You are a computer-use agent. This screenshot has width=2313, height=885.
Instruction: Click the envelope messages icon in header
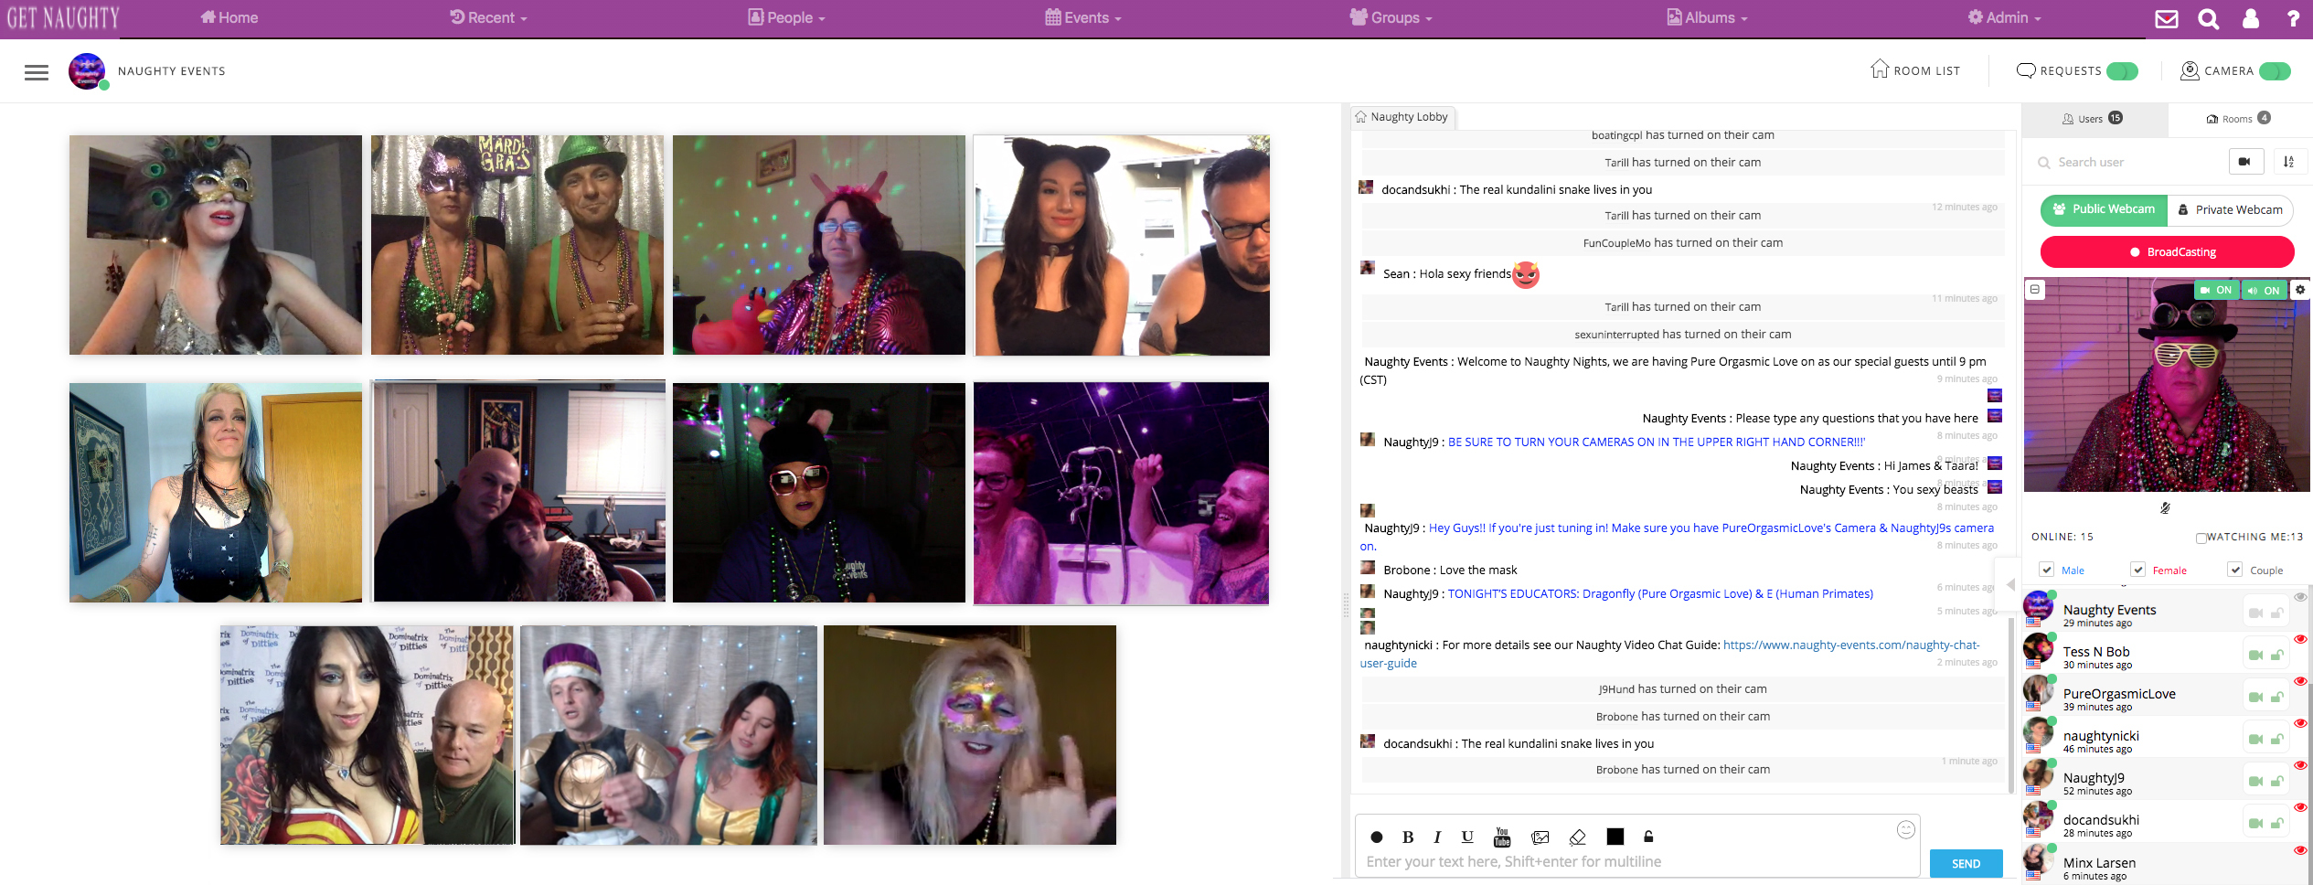pyautogui.click(x=2166, y=18)
